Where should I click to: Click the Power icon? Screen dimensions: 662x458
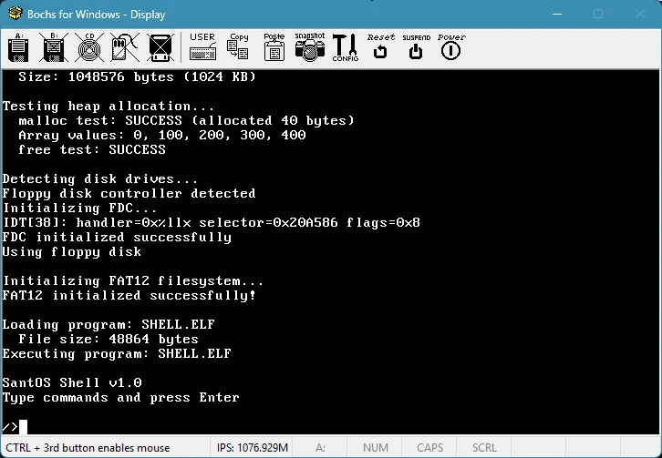pos(451,47)
